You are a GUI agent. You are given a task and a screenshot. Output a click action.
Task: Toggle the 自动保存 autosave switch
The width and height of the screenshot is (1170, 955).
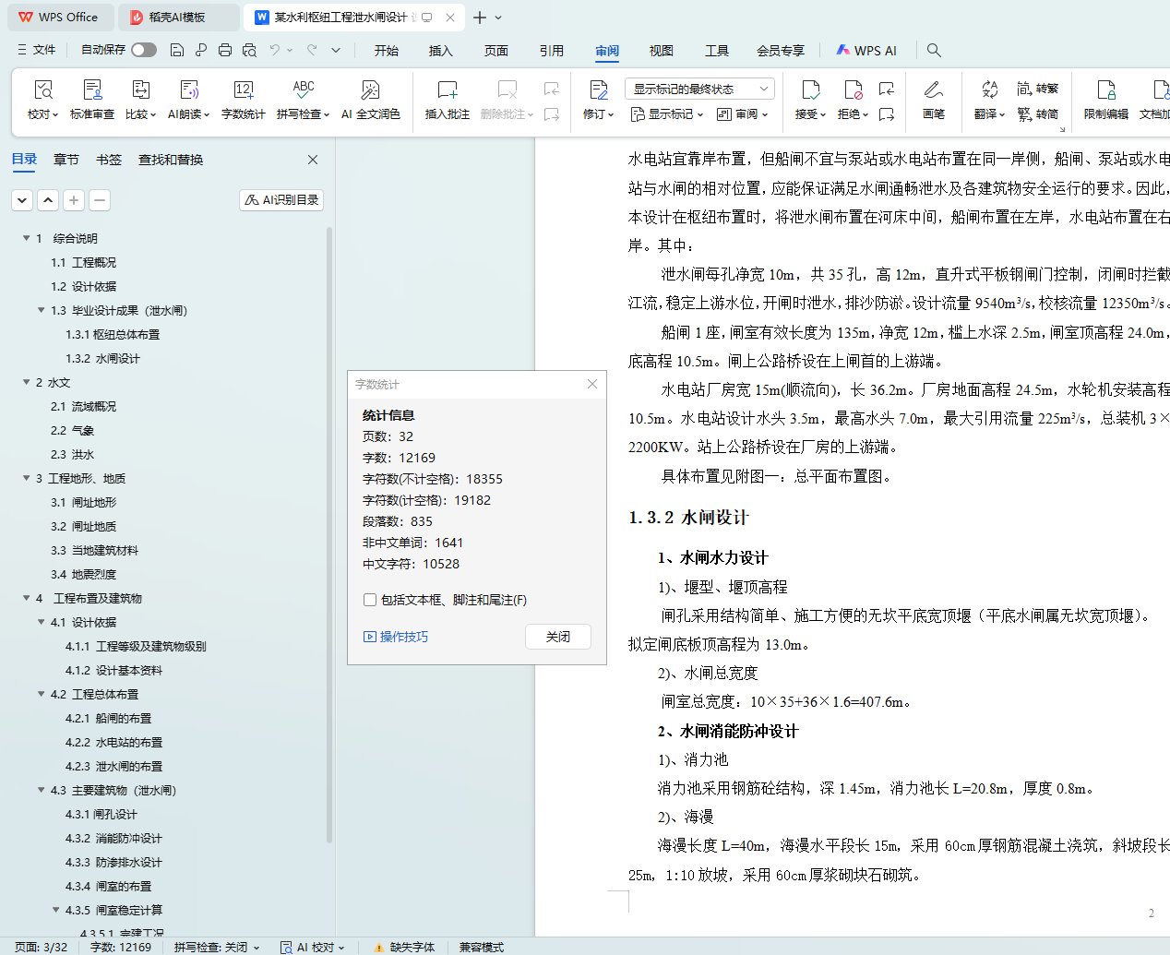pos(143,50)
